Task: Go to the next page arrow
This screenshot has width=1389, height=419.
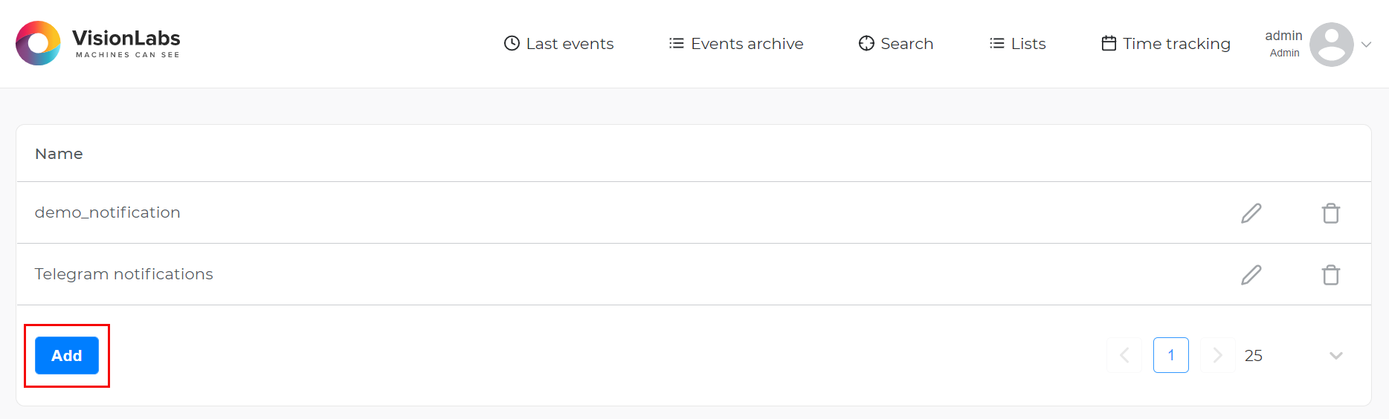Action: (x=1217, y=355)
